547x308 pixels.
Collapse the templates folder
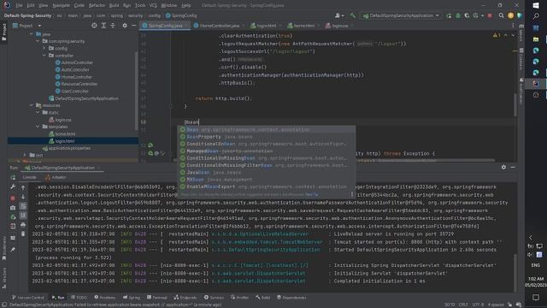(38, 127)
